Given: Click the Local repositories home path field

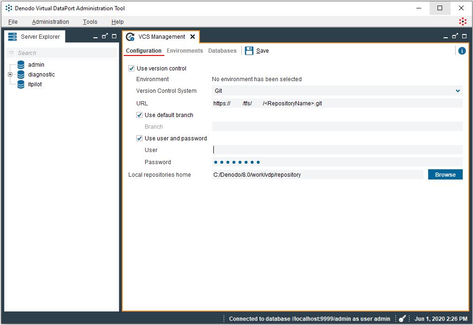Looking at the screenshot, I should (318, 174).
